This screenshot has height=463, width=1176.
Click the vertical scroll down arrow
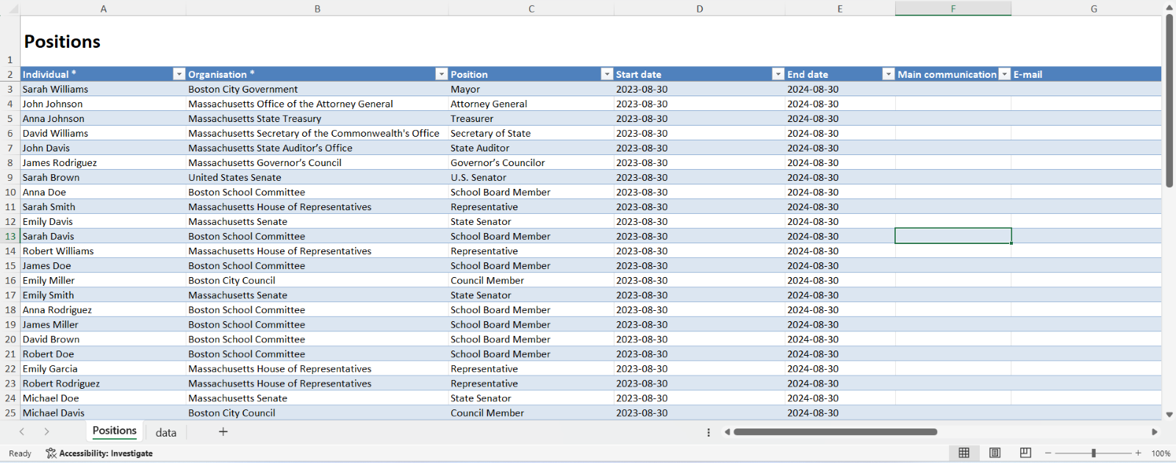[x=1169, y=414]
